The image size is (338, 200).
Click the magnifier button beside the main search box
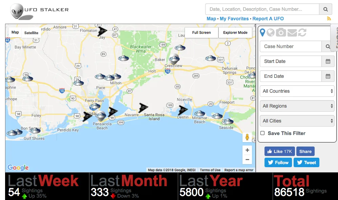click(x=325, y=9)
